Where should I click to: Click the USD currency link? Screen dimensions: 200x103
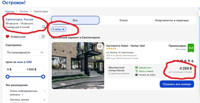pos(29,62)
